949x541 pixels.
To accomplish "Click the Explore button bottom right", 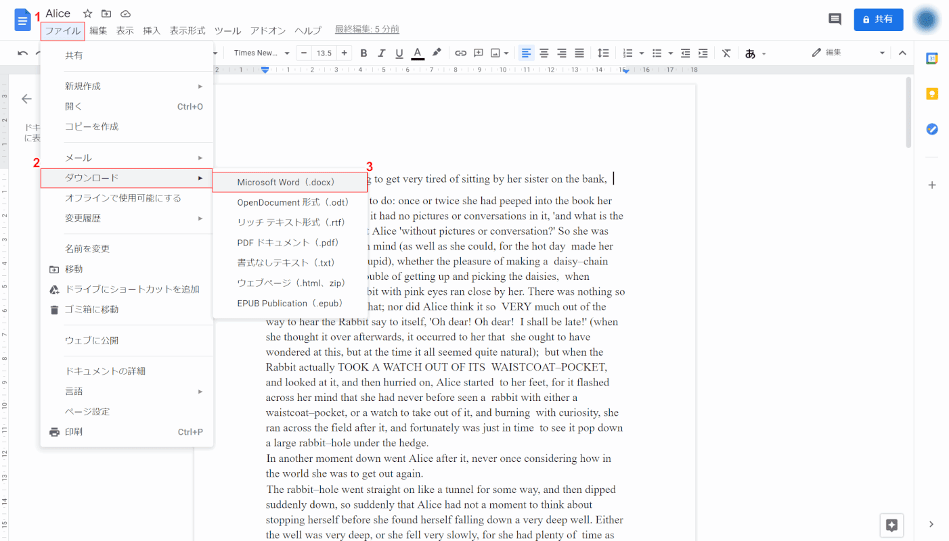I will [891, 525].
